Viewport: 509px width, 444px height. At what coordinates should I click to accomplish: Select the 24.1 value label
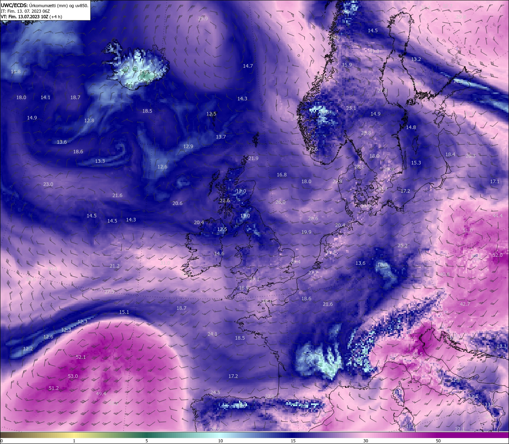click(x=212, y=334)
